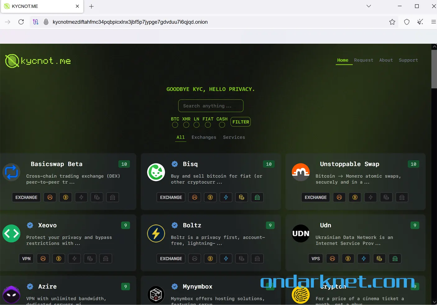
Task: Click the Xeovo green diamond logo
Action: (11, 233)
